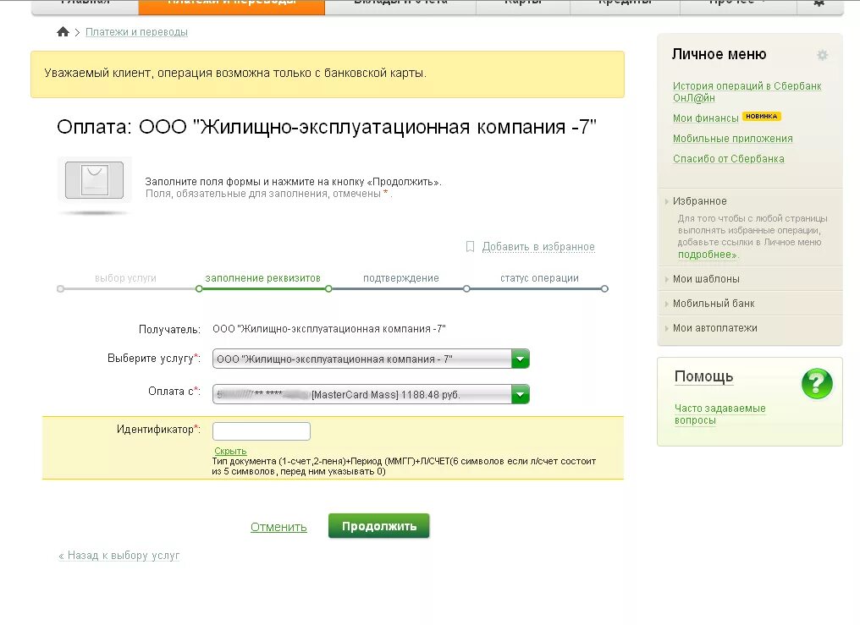This screenshot has height=625, width=860.
Task: Expand Мои шаблоны section
Action: (x=706, y=279)
